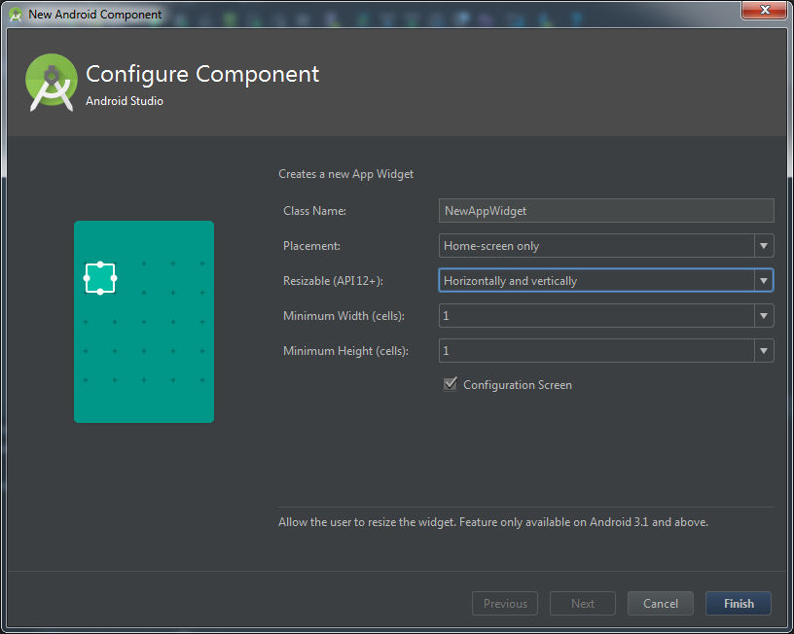The image size is (794, 634).
Task: Click the bottom resize handle on widget preview
Action: coord(100,292)
